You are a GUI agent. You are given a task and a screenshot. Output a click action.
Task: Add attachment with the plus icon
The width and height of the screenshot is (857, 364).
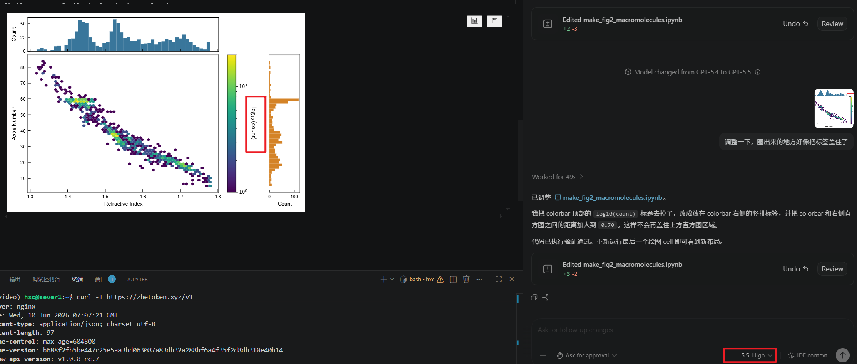tap(543, 355)
